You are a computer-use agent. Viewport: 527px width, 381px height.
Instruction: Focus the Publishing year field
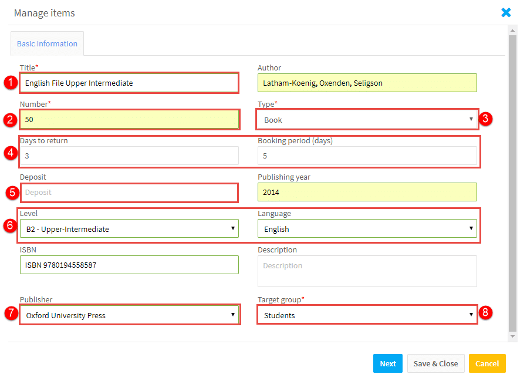tap(367, 192)
